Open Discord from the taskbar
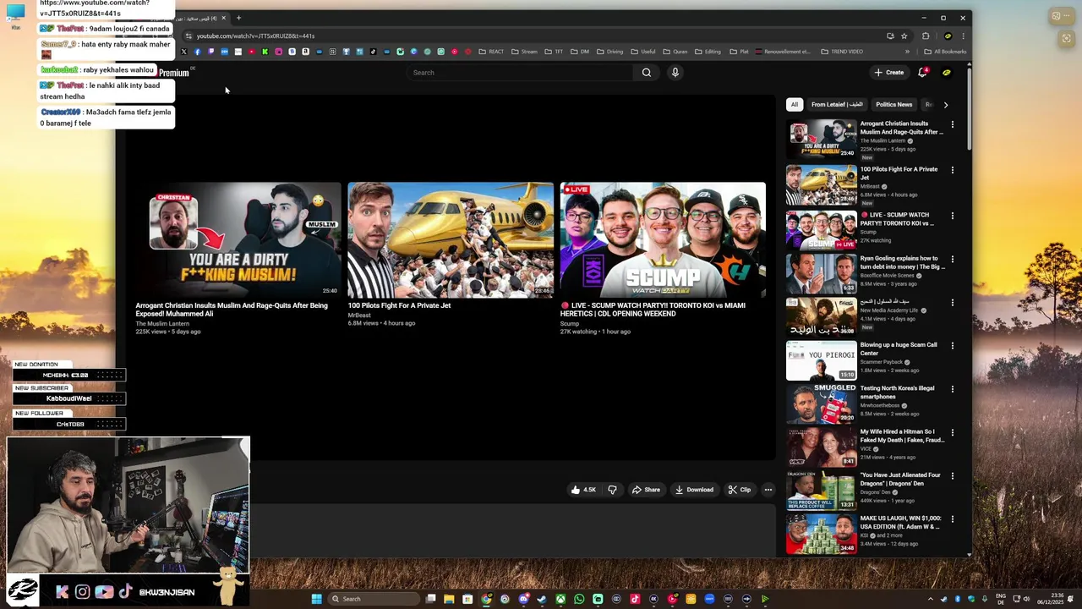This screenshot has width=1082, height=609. click(x=523, y=599)
